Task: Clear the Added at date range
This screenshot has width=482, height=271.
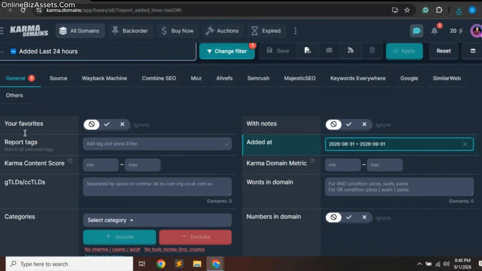Action: pos(465,144)
